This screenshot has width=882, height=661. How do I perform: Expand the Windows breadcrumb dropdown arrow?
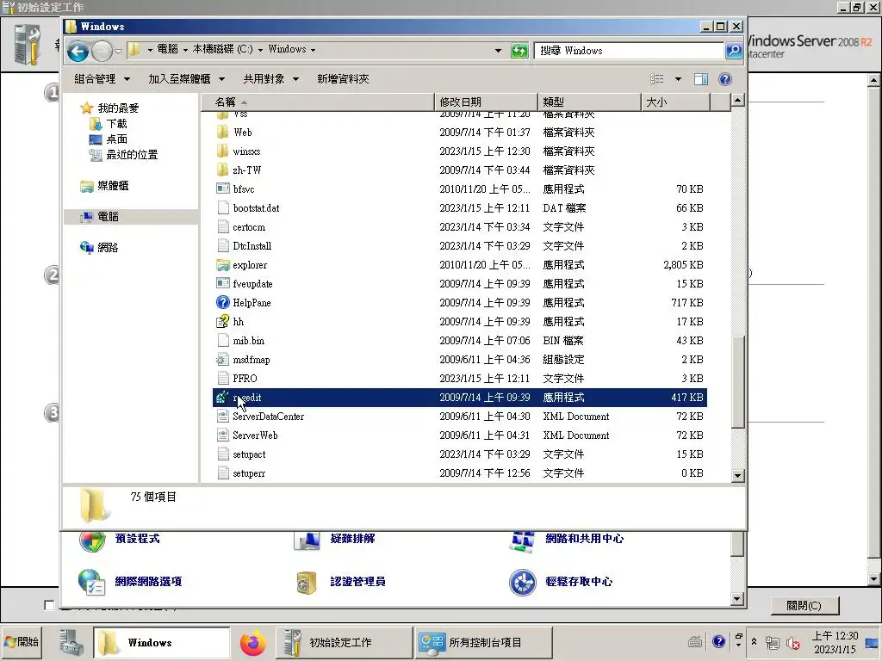pyautogui.click(x=313, y=50)
